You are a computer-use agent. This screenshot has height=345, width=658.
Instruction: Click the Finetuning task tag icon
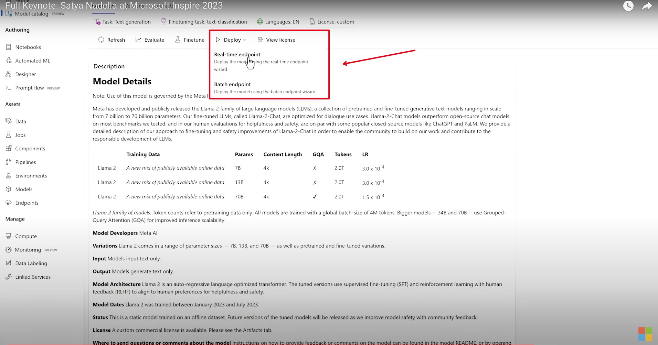pos(163,21)
